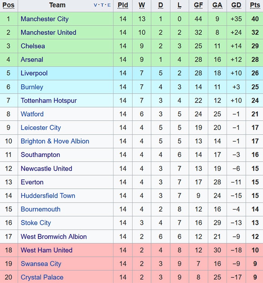Click the 'T' talk template link
The image size is (263, 283).
pyautogui.click(x=102, y=5)
